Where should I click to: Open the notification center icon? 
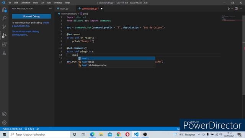coord(240,135)
